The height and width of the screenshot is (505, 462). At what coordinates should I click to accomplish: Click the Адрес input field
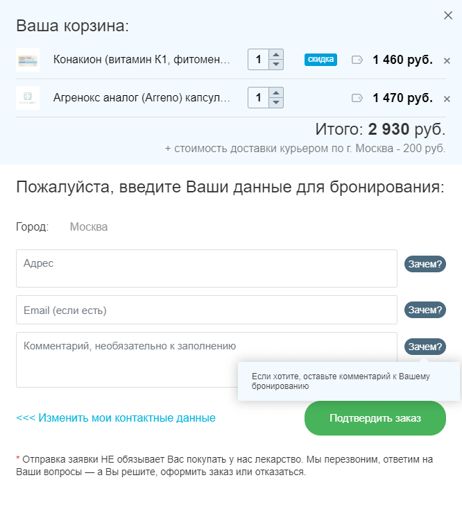click(x=206, y=268)
